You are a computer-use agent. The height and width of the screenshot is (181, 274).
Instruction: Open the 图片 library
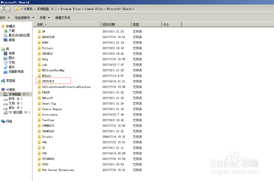12,58
